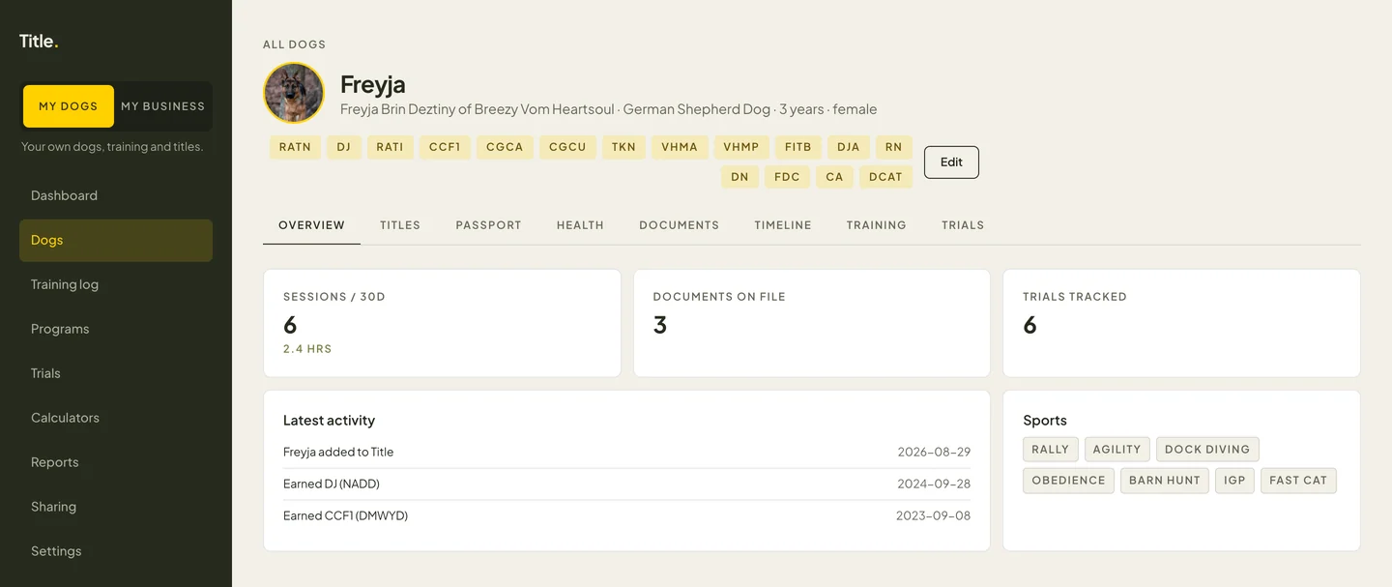Select the DCAT title badge
The width and height of the screenshot is (1392, 587).
(x=885, y=177)
